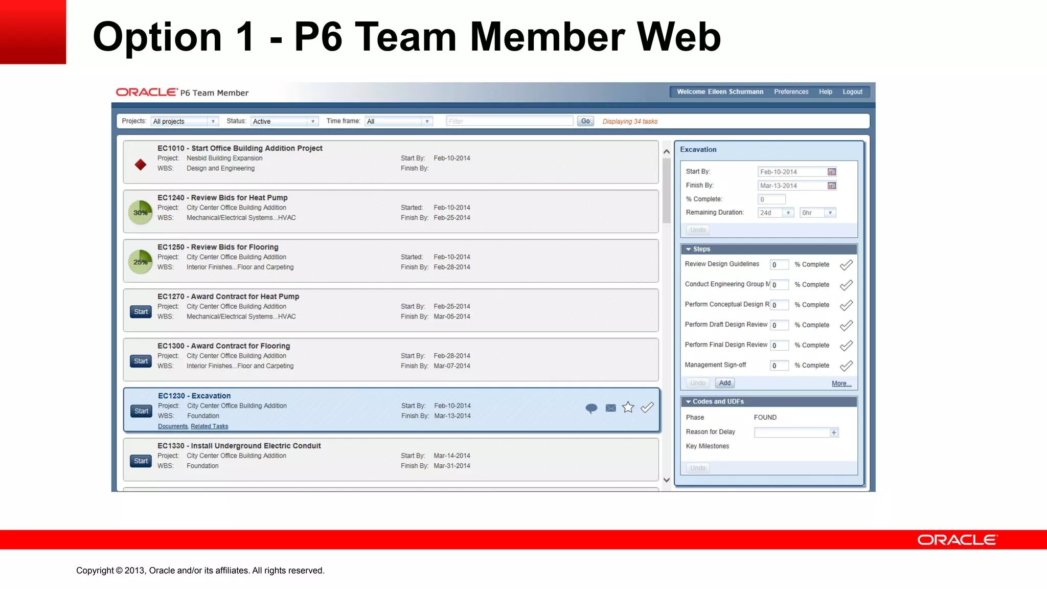1047x589 pixels.
Task: Click the Phase value FOUND
Action: (x=765, y=418)
